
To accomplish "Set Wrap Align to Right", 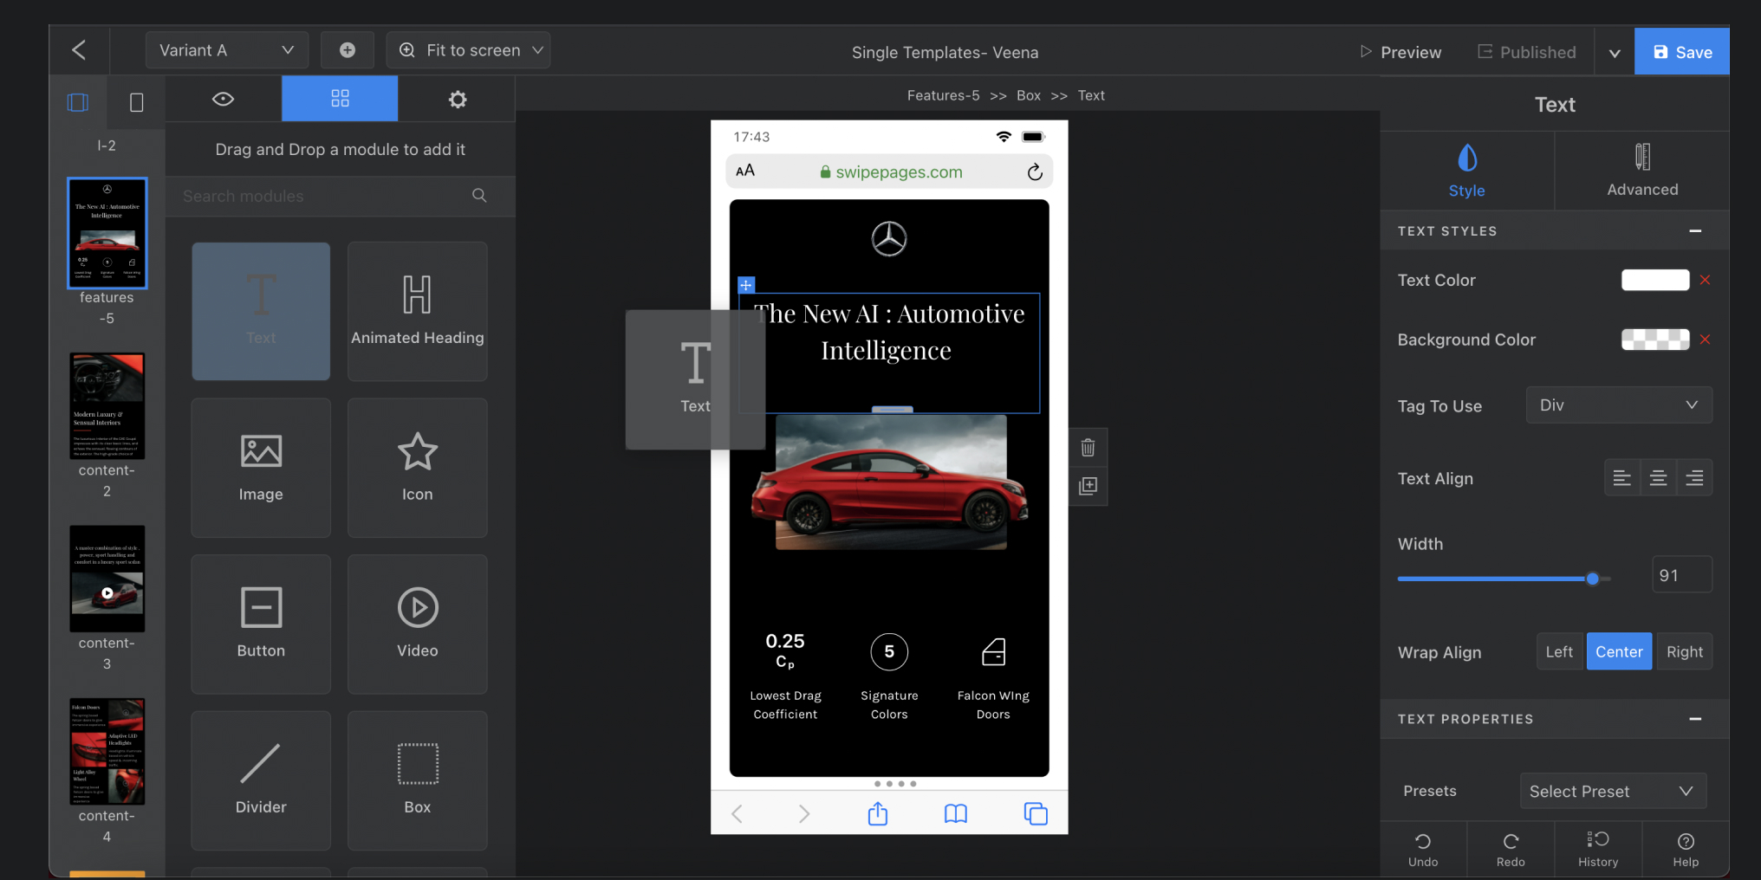I will pyautogui.click(x=1684, y=652).
